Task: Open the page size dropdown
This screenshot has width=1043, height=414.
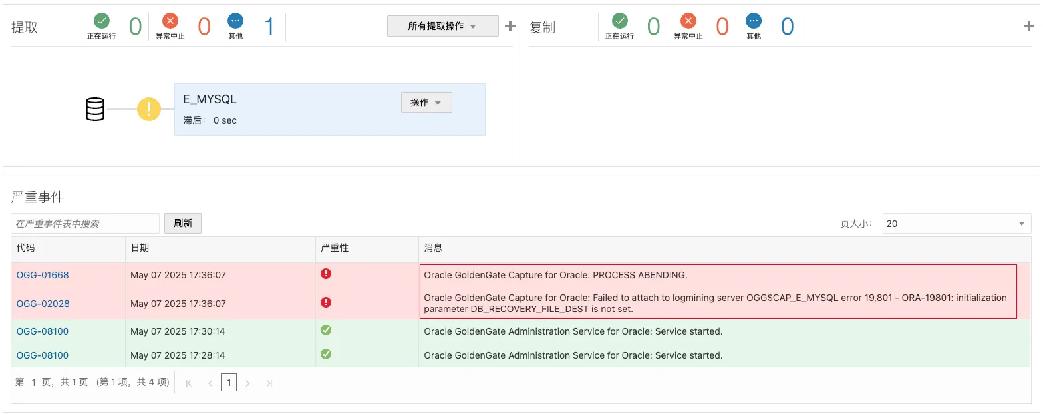Action: pyautogui.click(x=956, y=224)
